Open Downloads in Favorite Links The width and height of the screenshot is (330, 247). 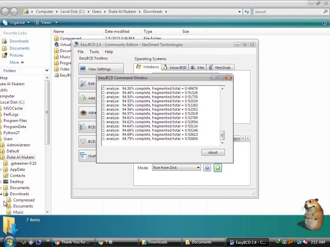point(19,41)
